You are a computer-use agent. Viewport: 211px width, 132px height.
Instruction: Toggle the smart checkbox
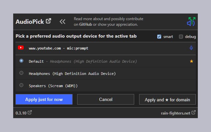point(159,37)
